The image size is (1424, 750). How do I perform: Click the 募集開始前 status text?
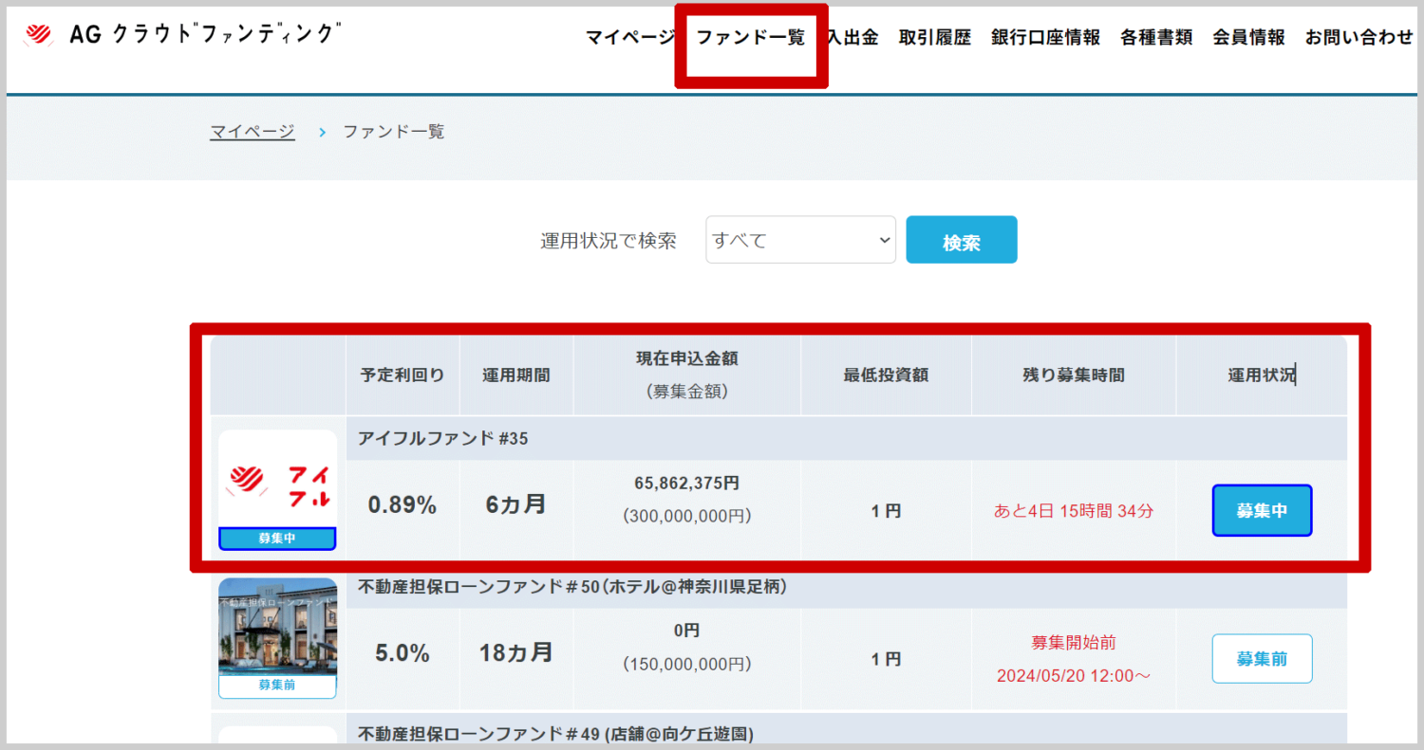pyautogui.click(x=1074, y=643)
